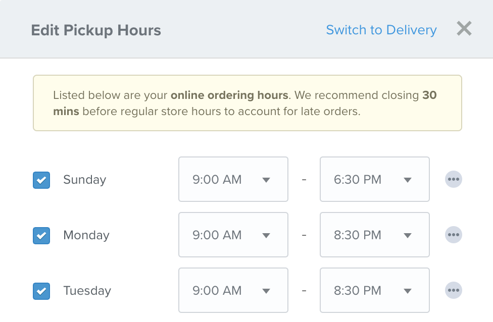Disable the Tuesday pickup checkbox
Viewport: 493px width, 322px height.
41,291
